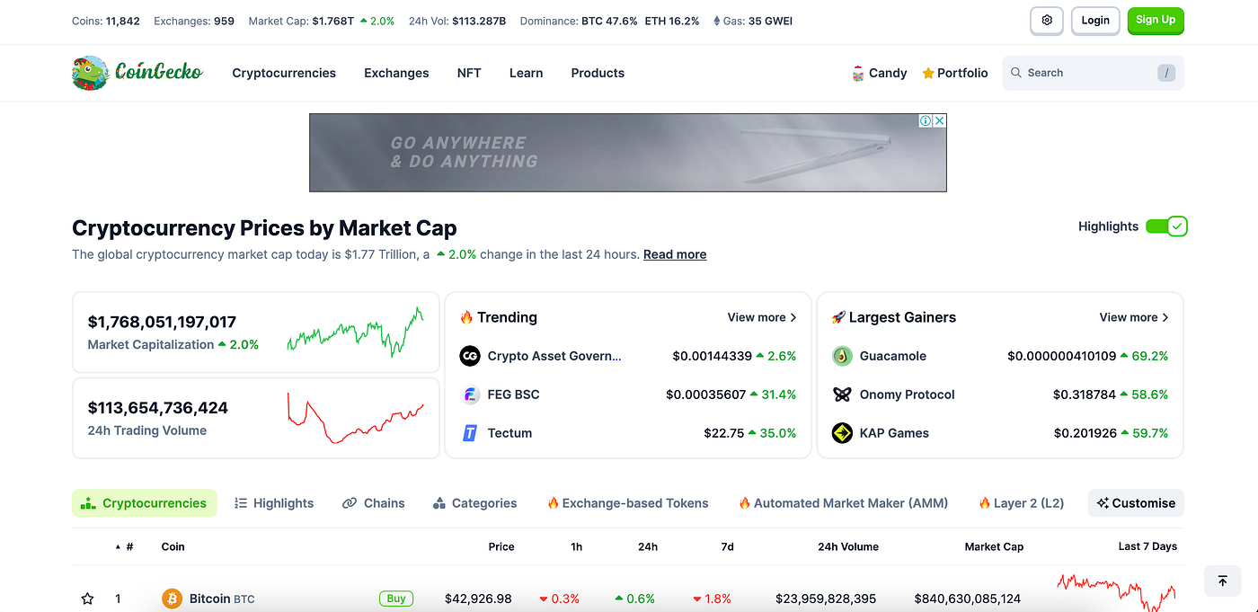Click the Tectum coin icon
The image size is (1258, 612).
469,432
